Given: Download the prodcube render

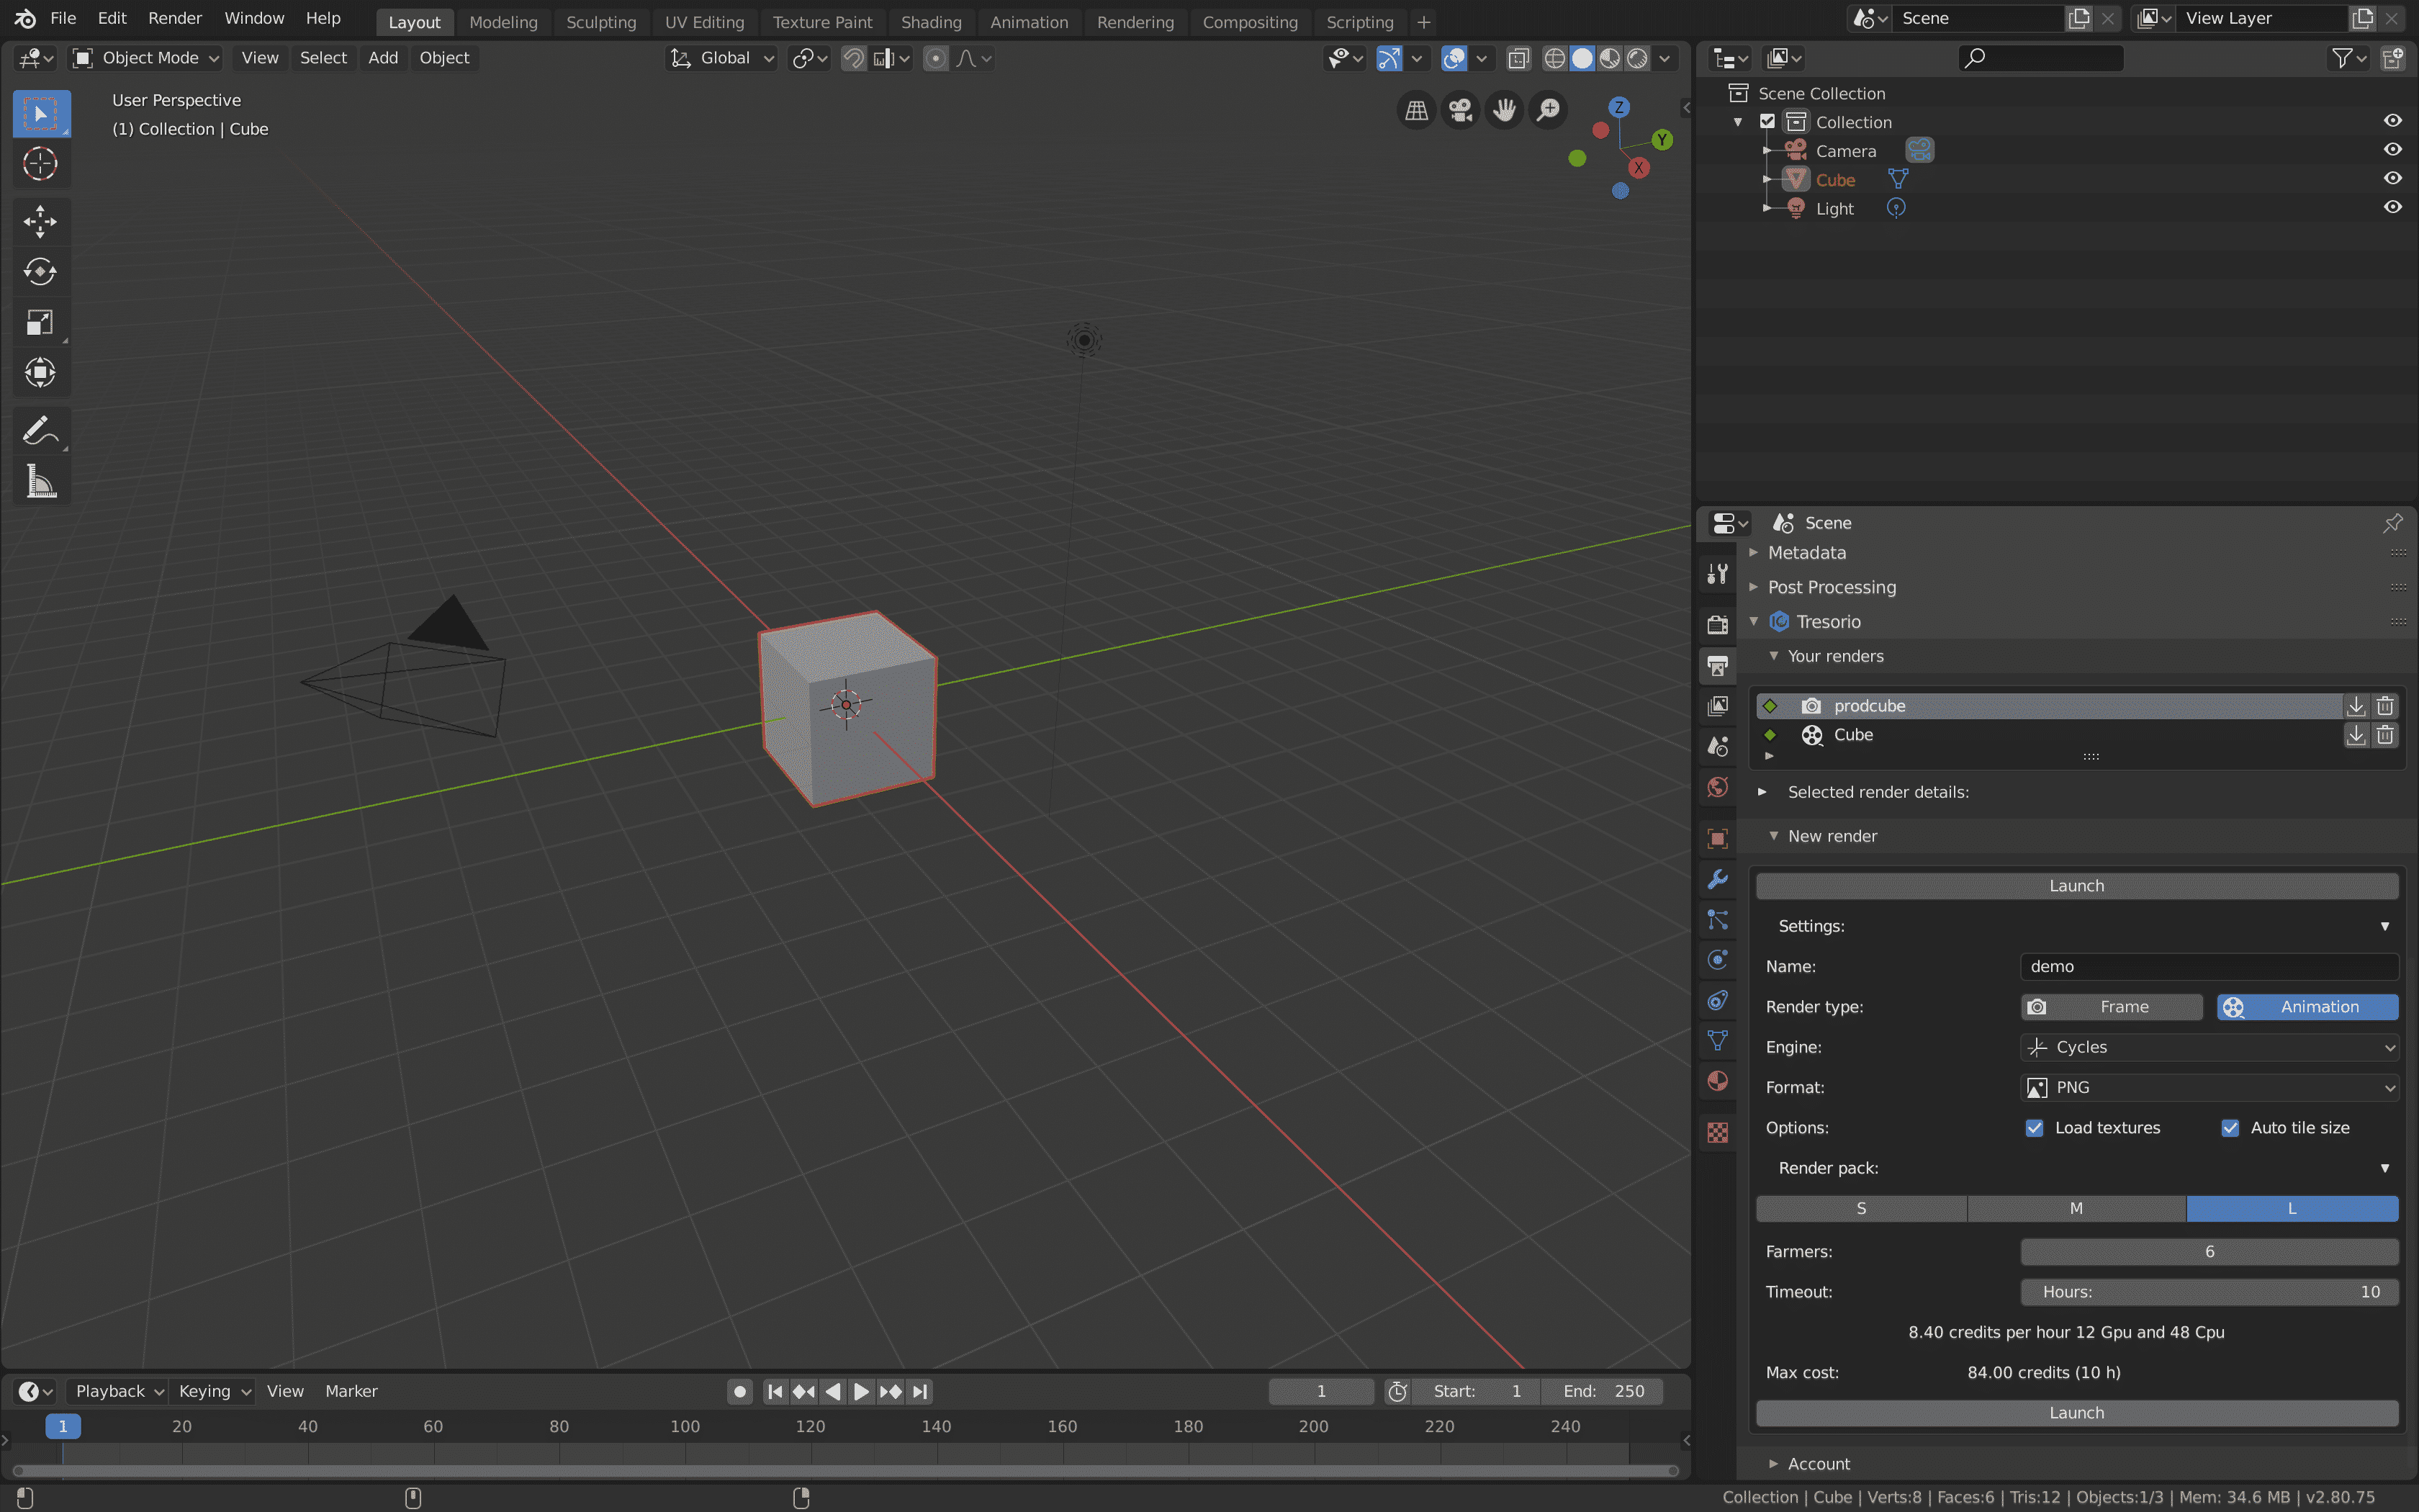Looking at the screenshot, I should coord(2356,706).
